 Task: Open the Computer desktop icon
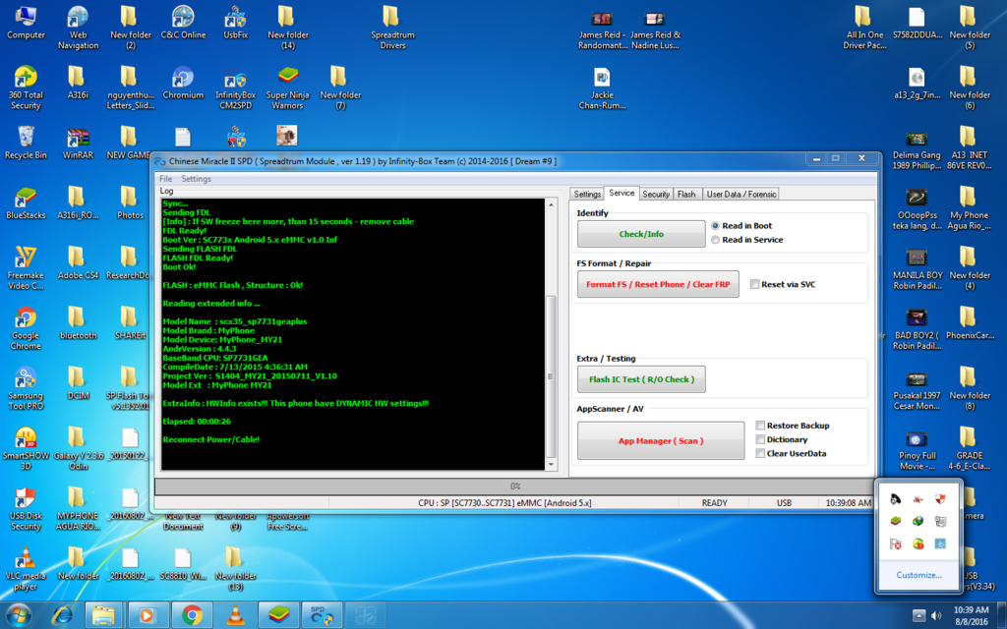click(x=26, y=24)
